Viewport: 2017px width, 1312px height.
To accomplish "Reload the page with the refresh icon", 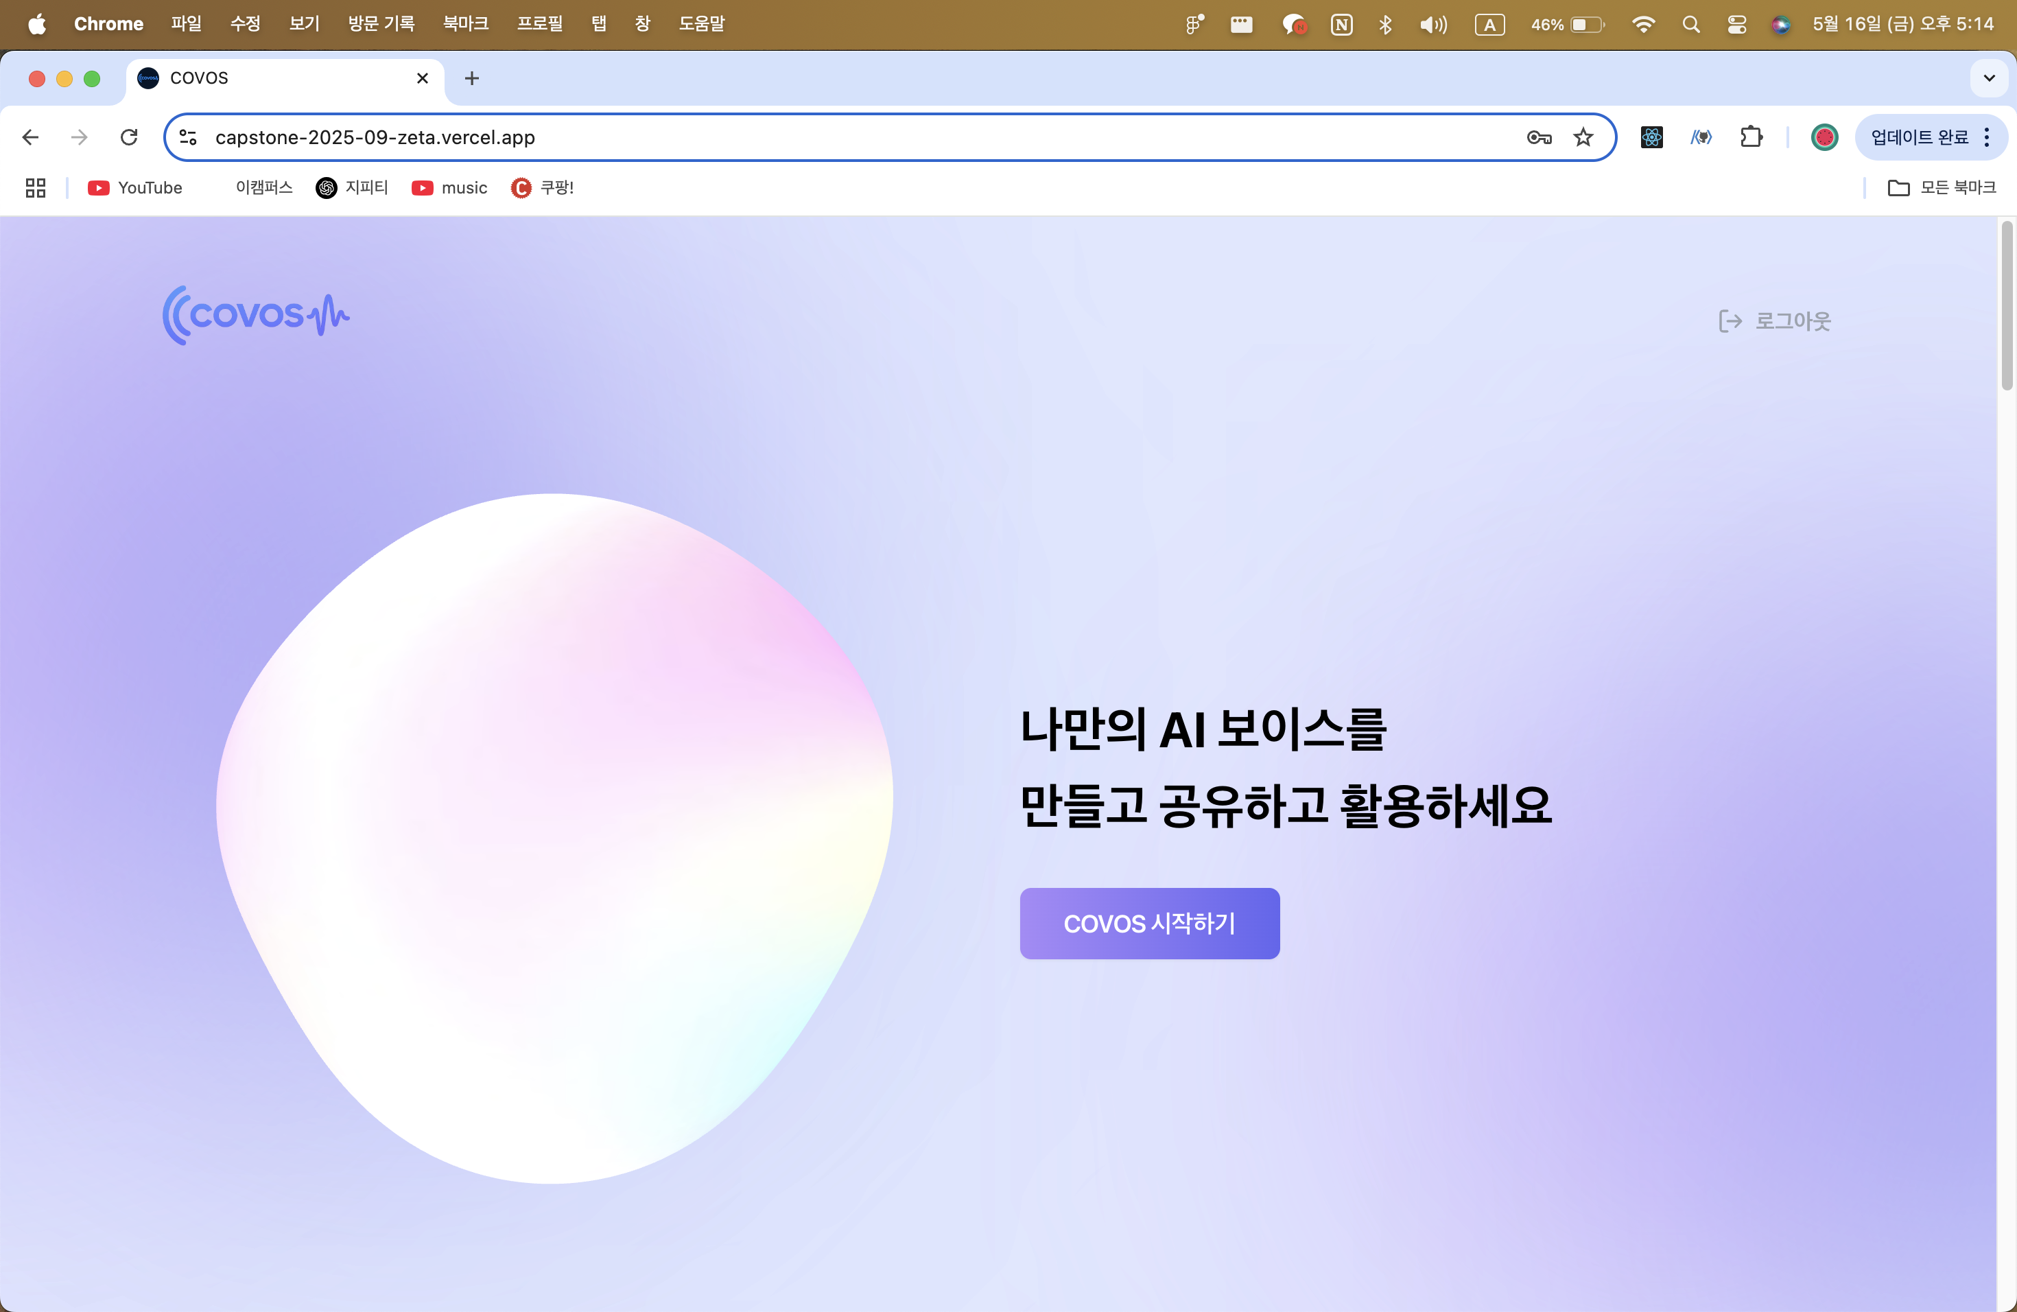I will click(x=129, y=137).
